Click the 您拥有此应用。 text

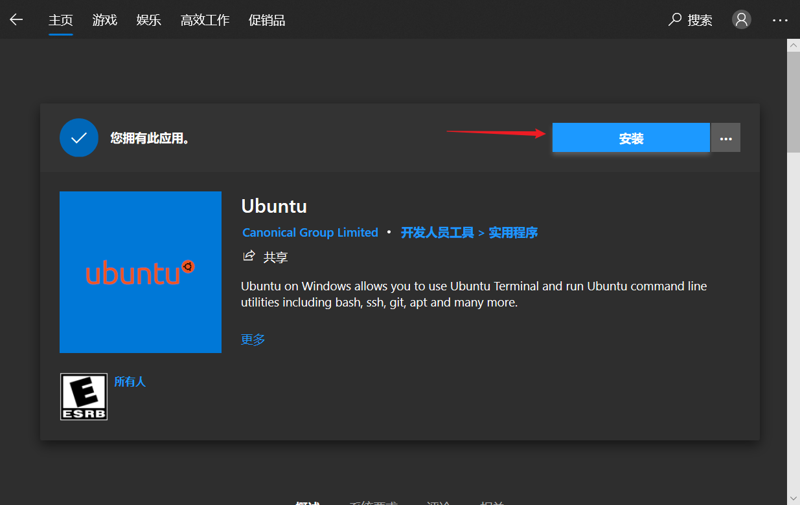pyautogui.click(x=150, y=138)
